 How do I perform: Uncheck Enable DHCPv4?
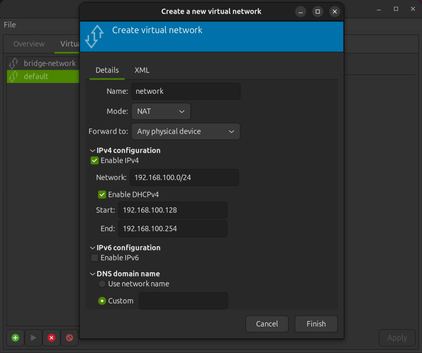(x=102, y=194)
